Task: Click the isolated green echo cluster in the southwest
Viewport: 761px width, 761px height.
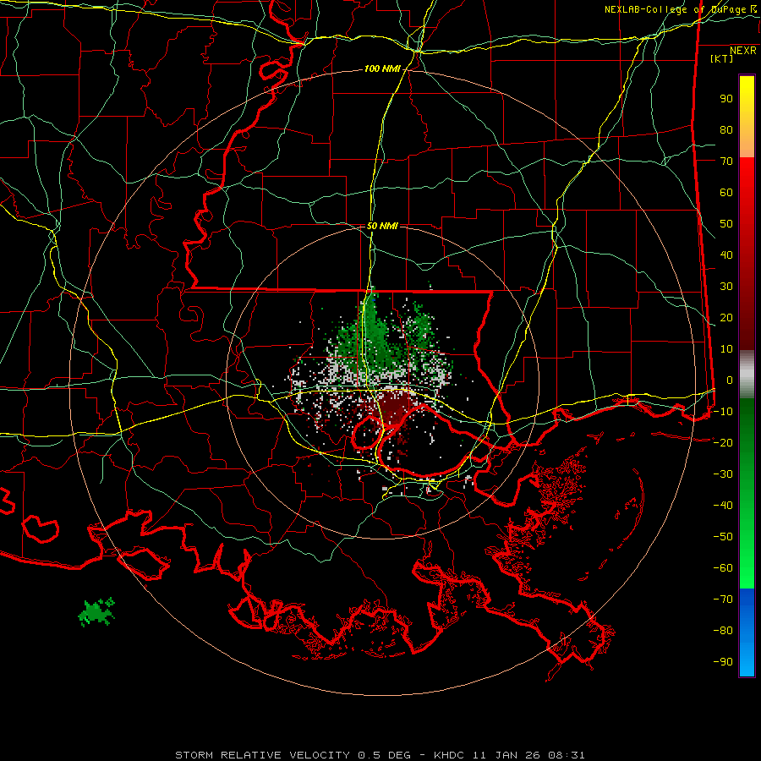Action: coord(96,611)
